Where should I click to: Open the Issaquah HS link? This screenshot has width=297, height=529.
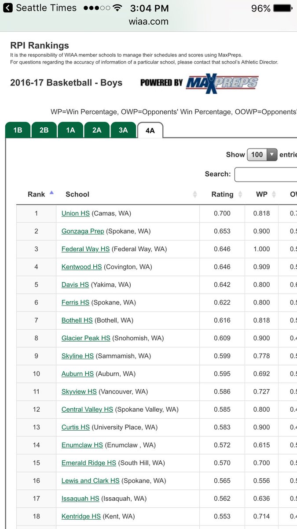click(x=81, y=499)
